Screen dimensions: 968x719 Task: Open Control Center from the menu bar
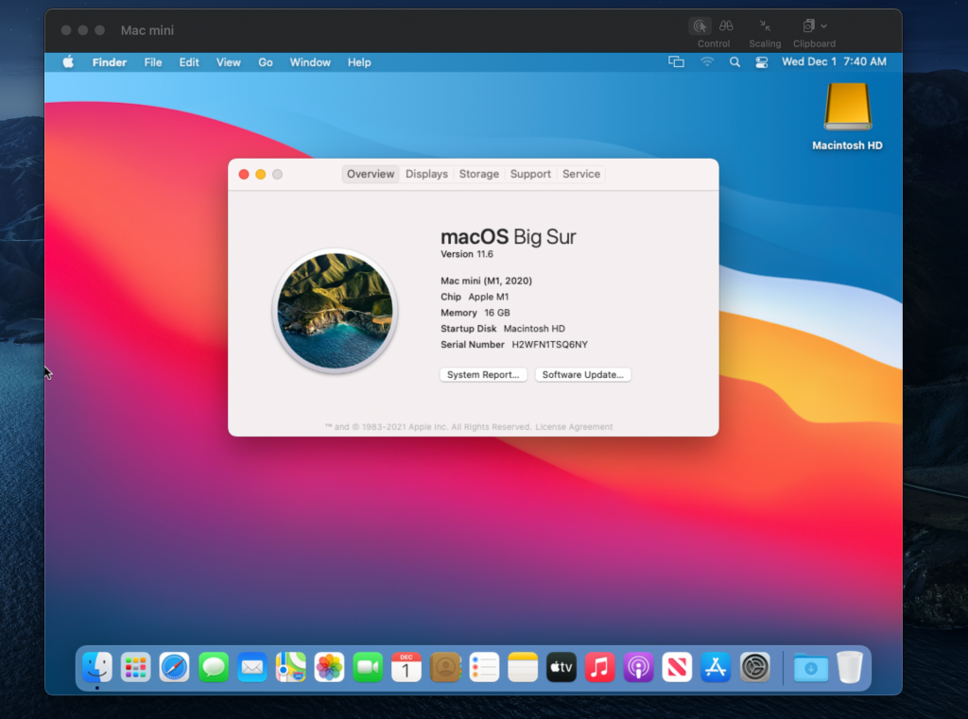(762, 61)
